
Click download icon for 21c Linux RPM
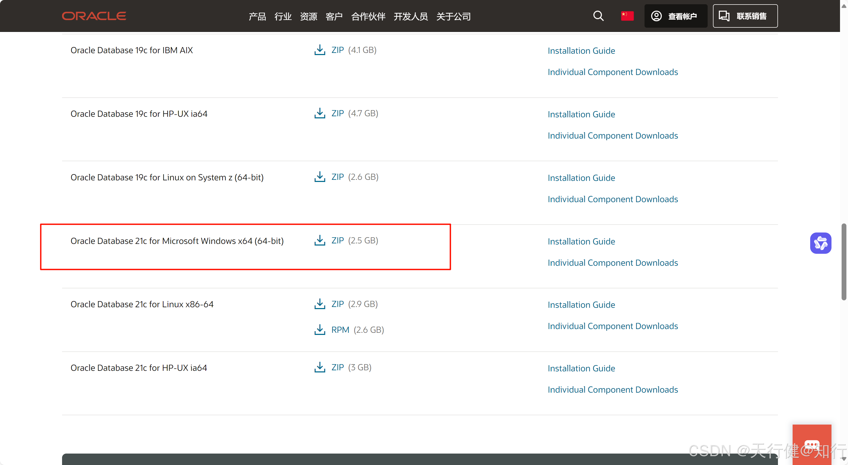(x=319, y=330)
